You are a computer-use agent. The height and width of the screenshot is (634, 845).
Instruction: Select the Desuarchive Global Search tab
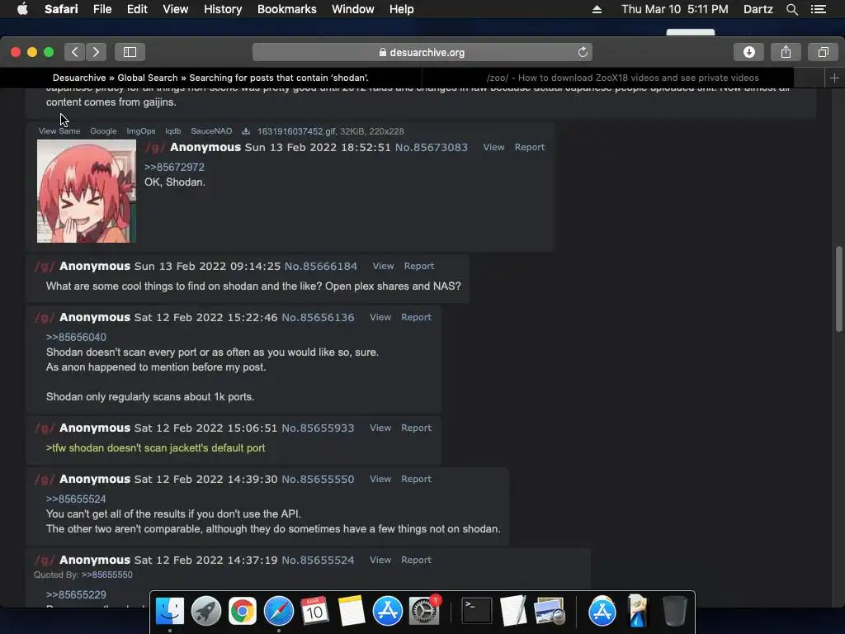pyautogui.click(x=210, y=78)
